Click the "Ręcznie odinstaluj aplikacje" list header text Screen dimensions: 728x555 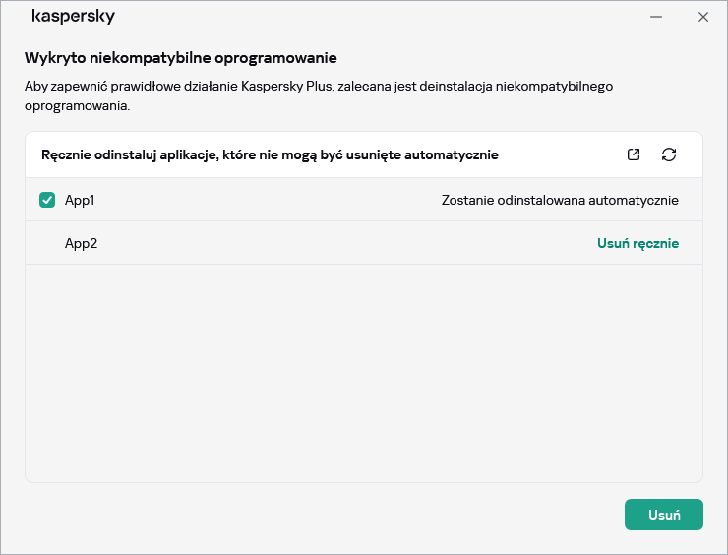[x=270, y=154]
